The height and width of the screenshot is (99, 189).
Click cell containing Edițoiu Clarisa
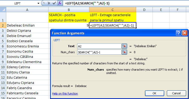(27, 72)
